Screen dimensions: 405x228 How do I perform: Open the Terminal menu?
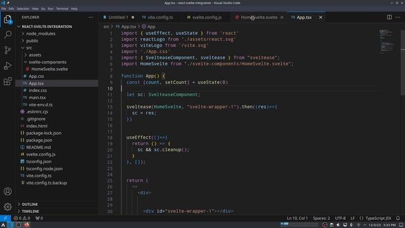(x=62, y=9)
